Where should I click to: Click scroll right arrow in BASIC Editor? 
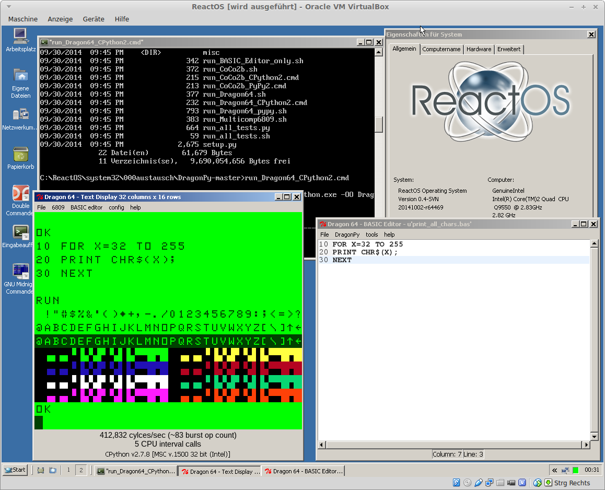tap(586, 445)
